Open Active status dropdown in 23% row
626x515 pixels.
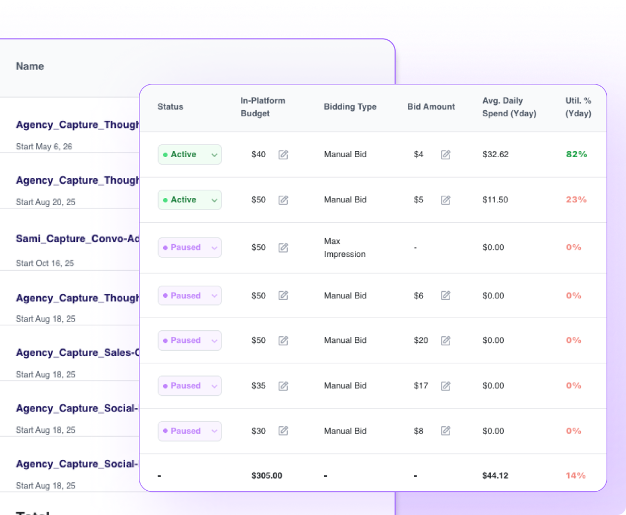tap(190, 200)
